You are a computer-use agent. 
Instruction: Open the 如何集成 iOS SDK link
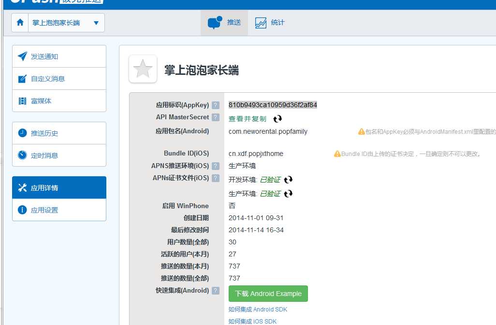click(x=252, y=322)
